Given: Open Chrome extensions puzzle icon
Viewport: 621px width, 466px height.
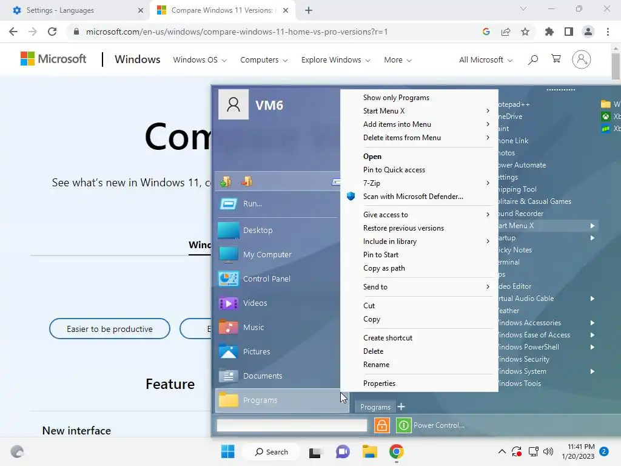Looking at the screenshot, I should click(549, 32).
